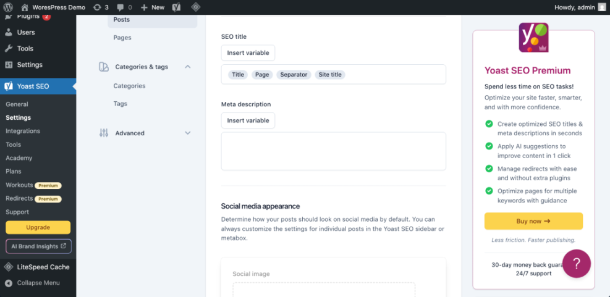Click the updates icon showing 3
Viewport: 610px width, 297px height.
click(x=97, y=7)
